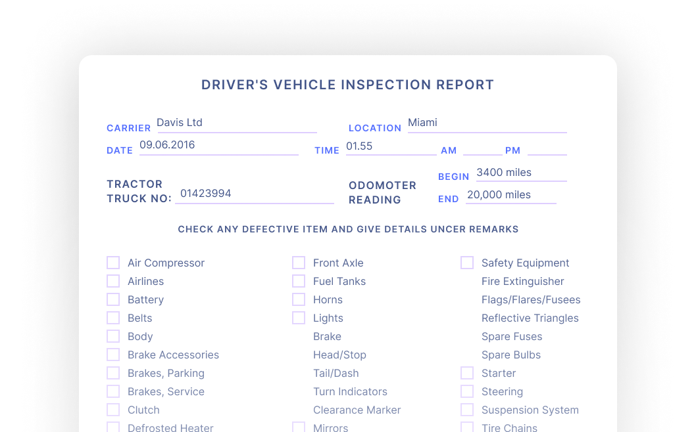Image resolution: width=696 pixels, height=432 pixels.
Task: Check the Front Axle checkbox
Action: (x=299, y=262)
